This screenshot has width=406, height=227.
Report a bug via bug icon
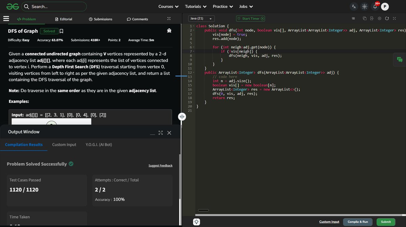point(169,31)
